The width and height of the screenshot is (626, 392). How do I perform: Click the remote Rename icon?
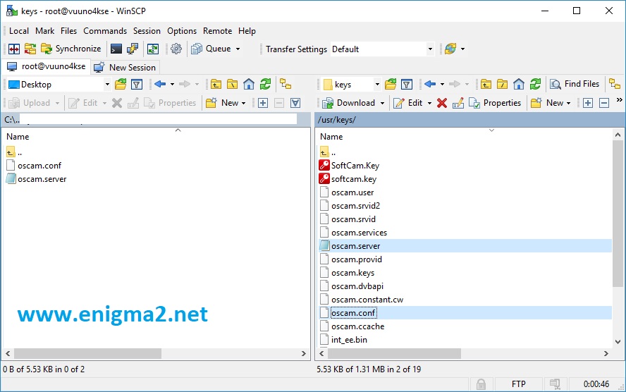tap(458, 103)
